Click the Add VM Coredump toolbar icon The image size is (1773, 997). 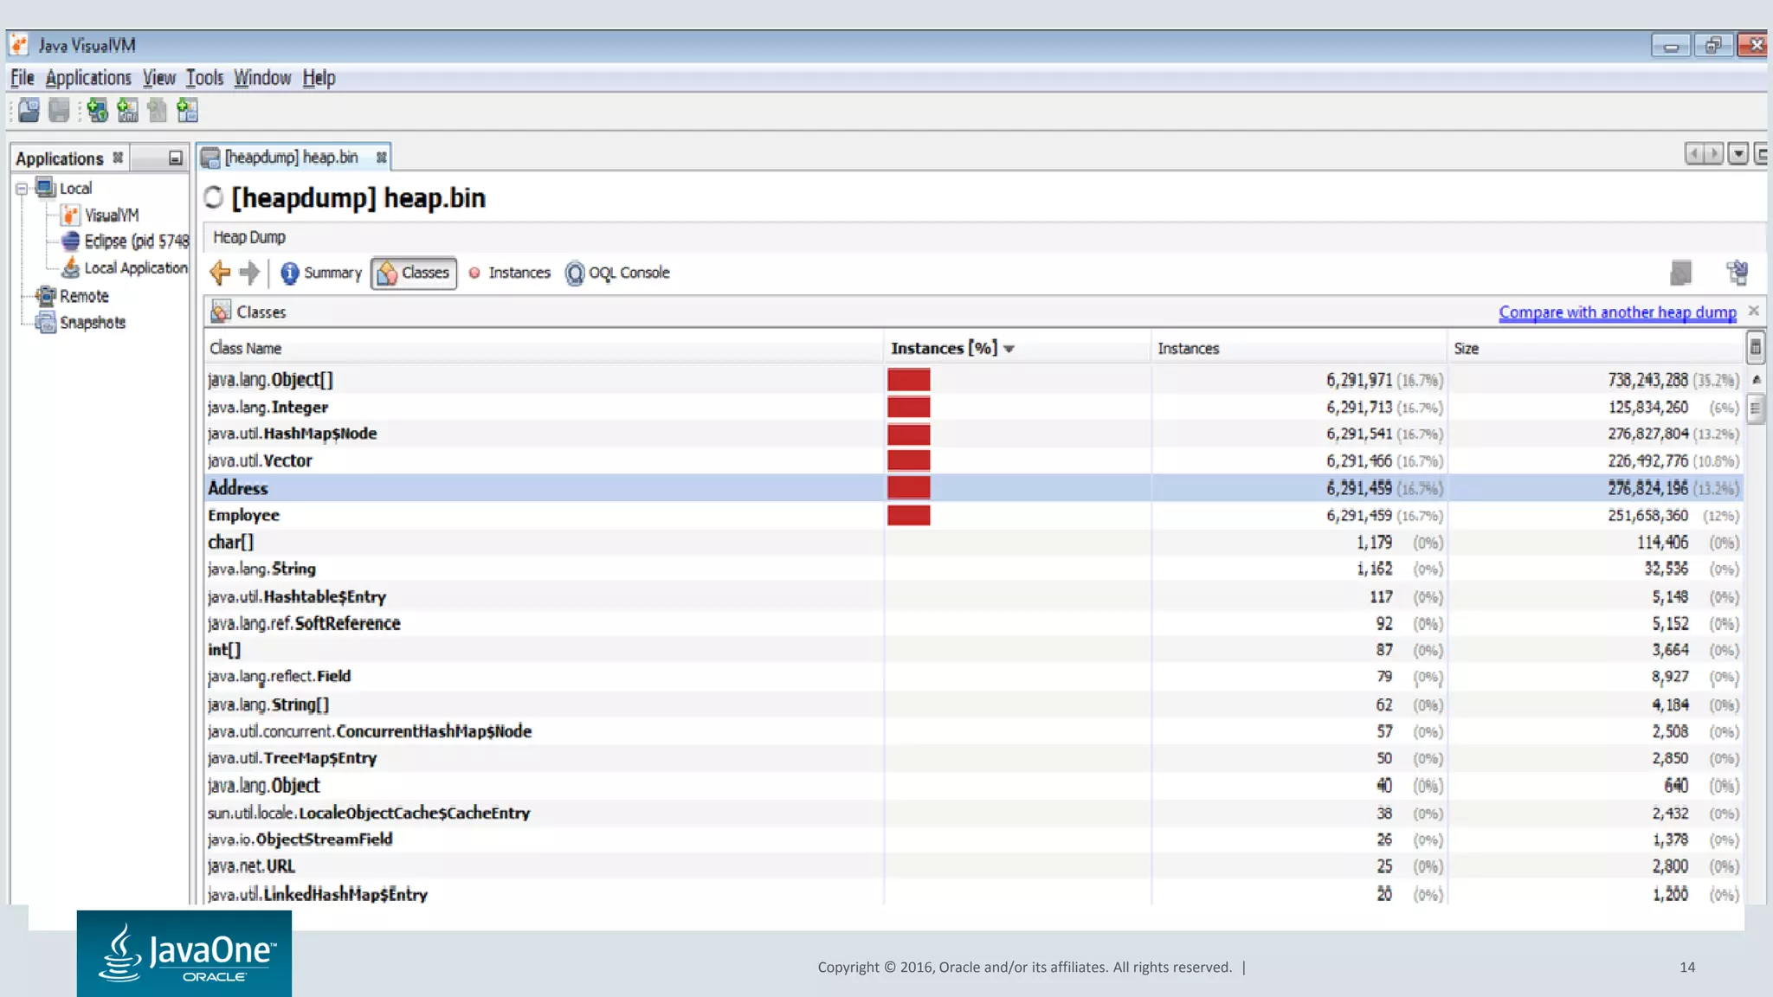(157, 111)
